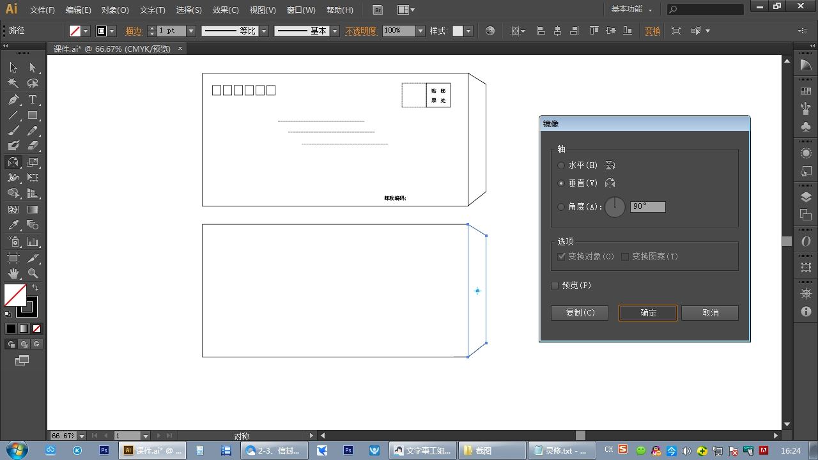Toggle the 变换对象(O) checkbox
This screenshot has width=818, height=460.
(562, 256)
